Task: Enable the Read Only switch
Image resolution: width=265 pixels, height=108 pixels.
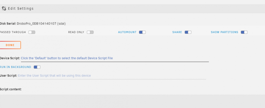Action: pyautogui.click(x=90, y=32)
